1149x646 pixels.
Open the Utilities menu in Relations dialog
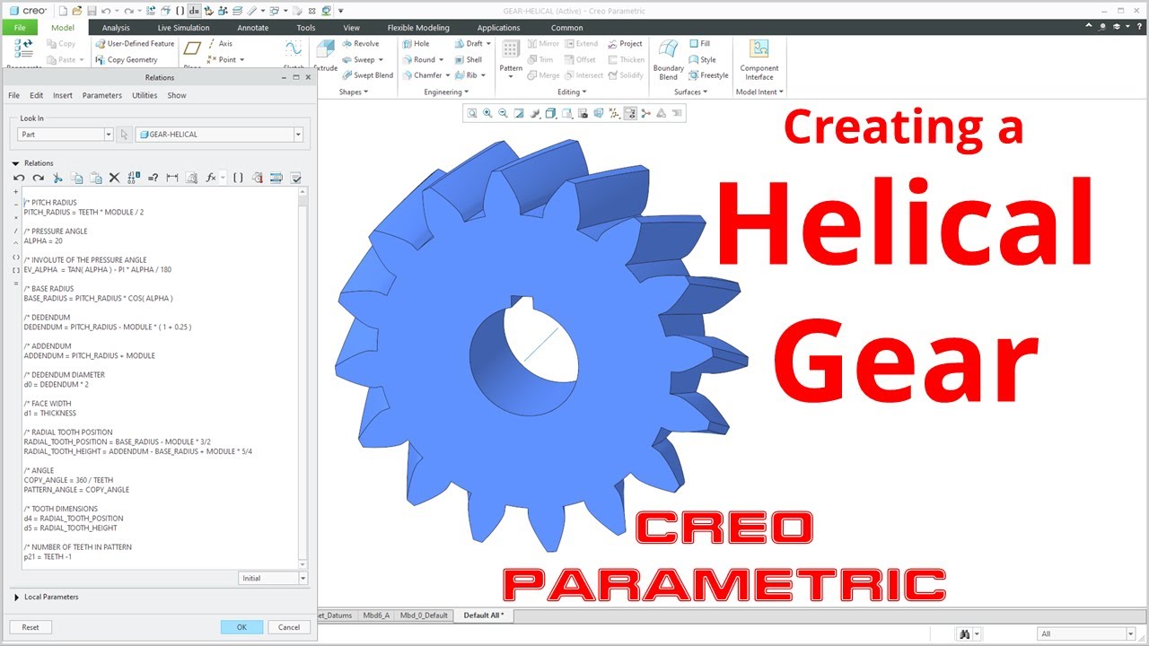point(145,95)
